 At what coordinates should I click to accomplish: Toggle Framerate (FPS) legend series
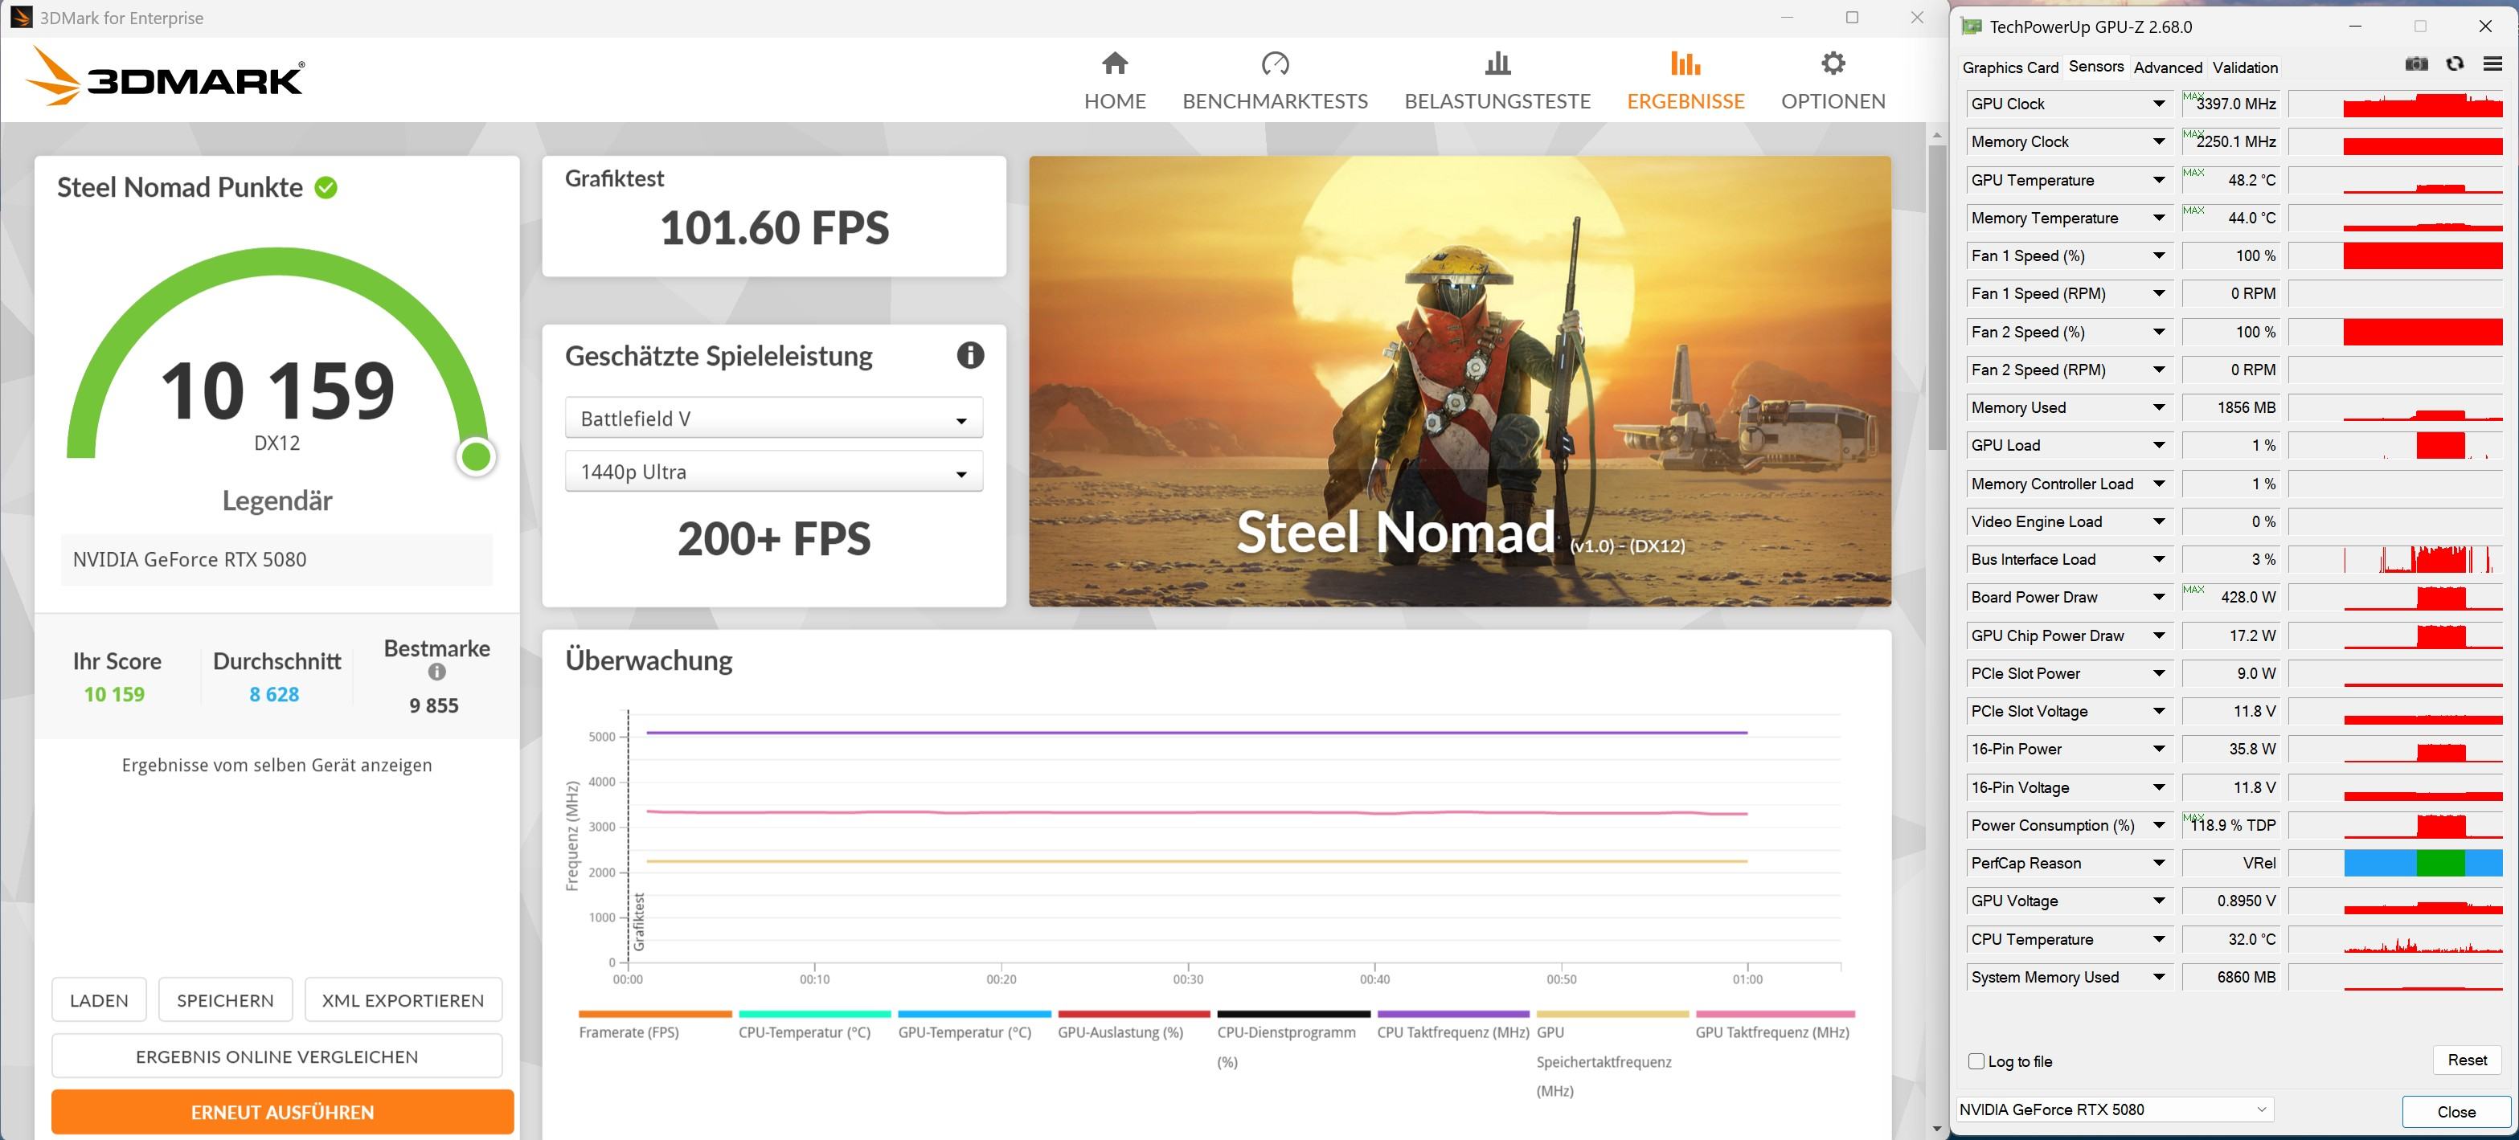point(629,1032)
